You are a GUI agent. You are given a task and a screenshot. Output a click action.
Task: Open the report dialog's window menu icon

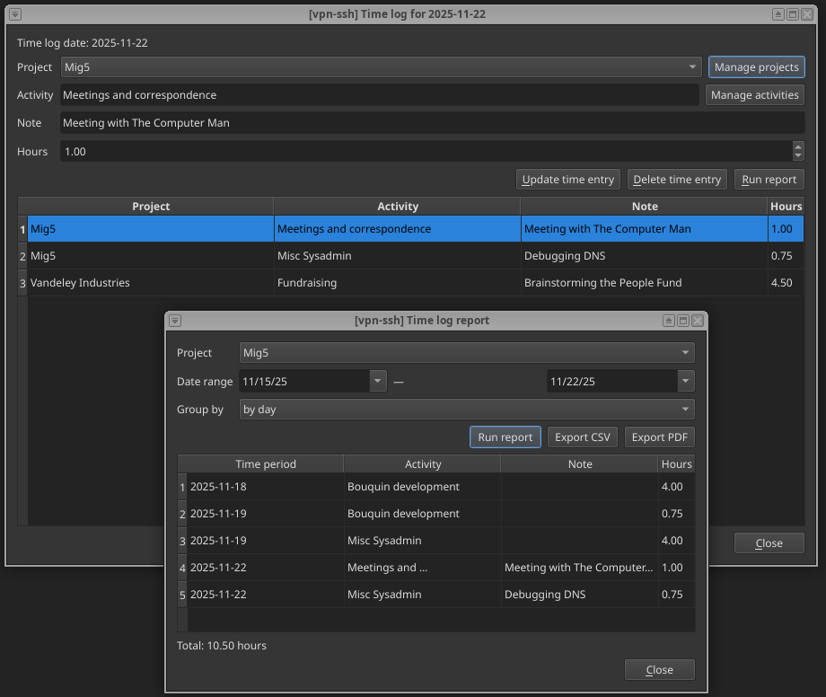(175, 320)
